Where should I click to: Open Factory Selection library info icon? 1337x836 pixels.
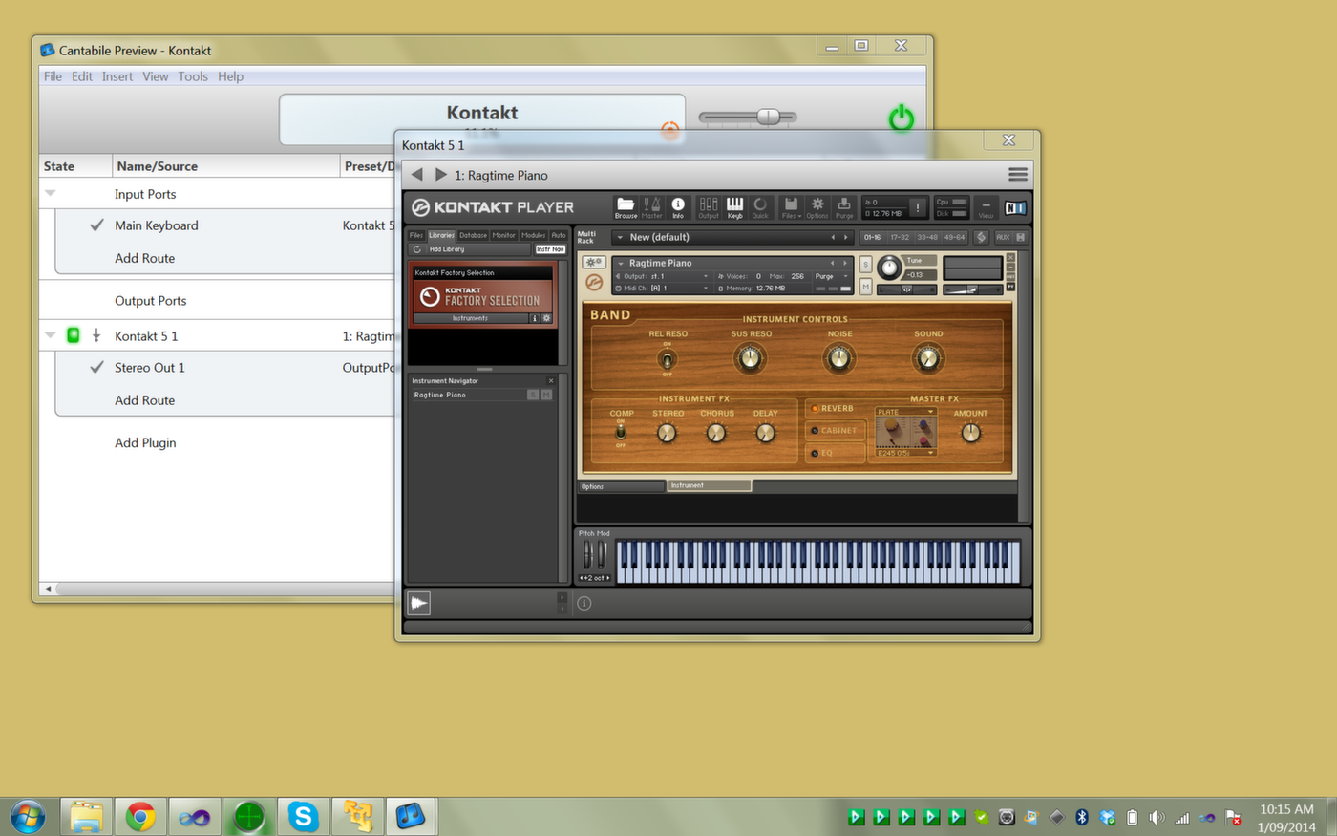tap(534, 318)
